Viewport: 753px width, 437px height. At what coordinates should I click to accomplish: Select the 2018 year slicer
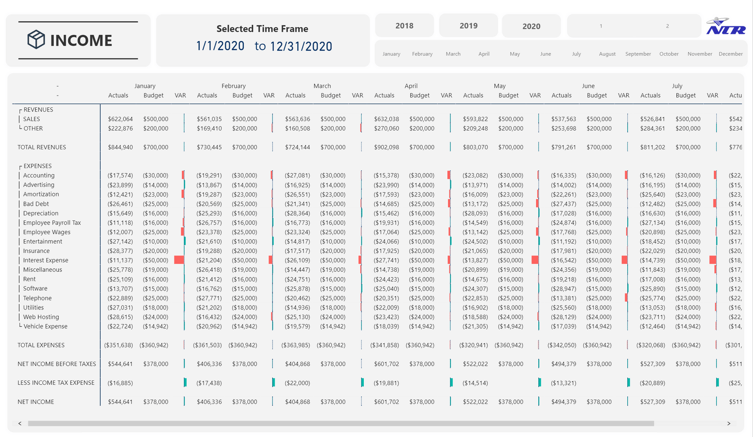point(404,26)
